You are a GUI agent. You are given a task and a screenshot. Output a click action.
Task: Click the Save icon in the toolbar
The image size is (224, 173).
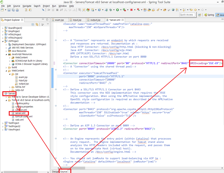9,10
